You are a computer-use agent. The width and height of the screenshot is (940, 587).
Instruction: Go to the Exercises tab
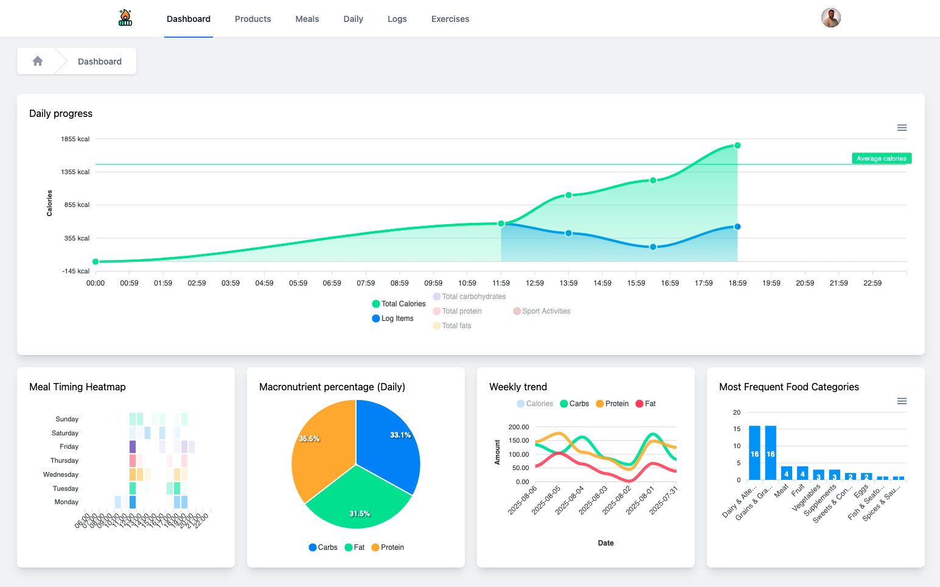coord(450,19)
